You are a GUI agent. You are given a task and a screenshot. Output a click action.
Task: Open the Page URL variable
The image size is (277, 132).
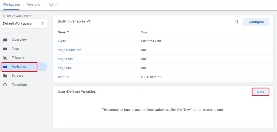point(65,68)
